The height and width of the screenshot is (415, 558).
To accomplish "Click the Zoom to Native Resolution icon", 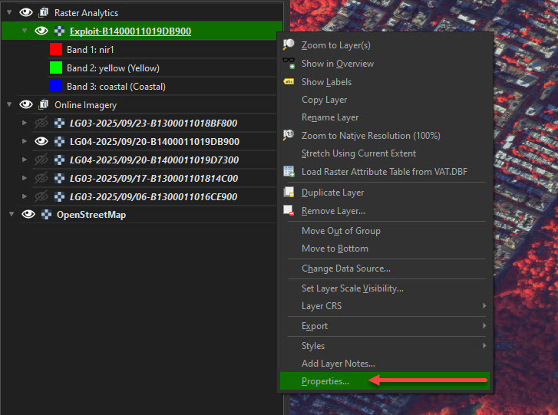I will coord(289,136).
